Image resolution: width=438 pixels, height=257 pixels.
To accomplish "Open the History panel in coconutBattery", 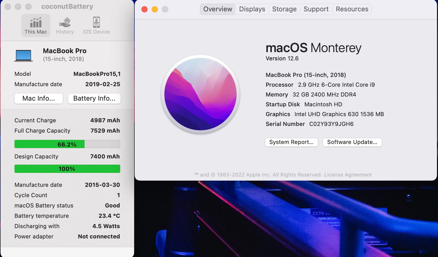I will pos(65,25).
